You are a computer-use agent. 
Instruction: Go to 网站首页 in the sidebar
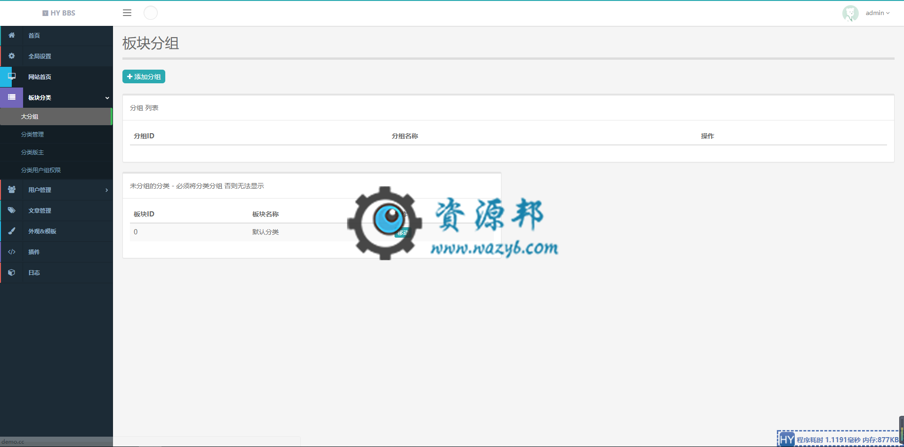[x=56, y=77]
